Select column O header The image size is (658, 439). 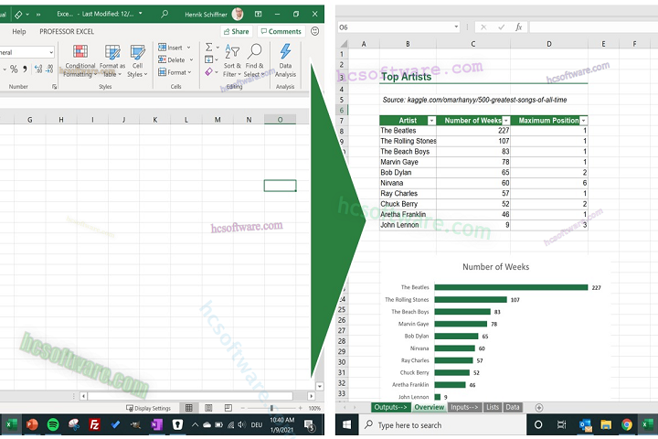coord(280,119)
